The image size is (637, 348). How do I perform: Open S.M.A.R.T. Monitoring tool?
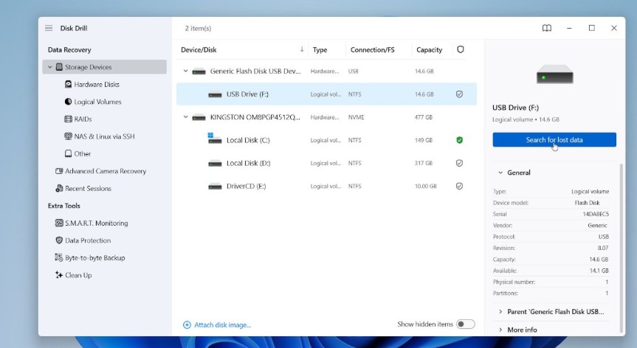[x=96, y=223]
